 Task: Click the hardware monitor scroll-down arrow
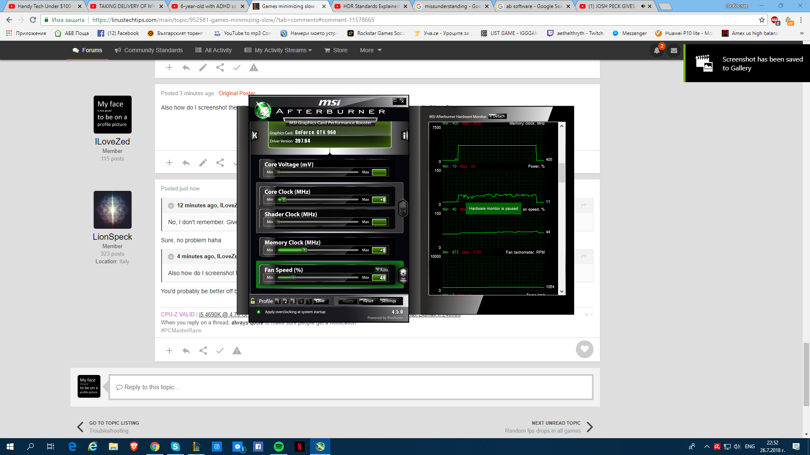click(x=562, y=292)
